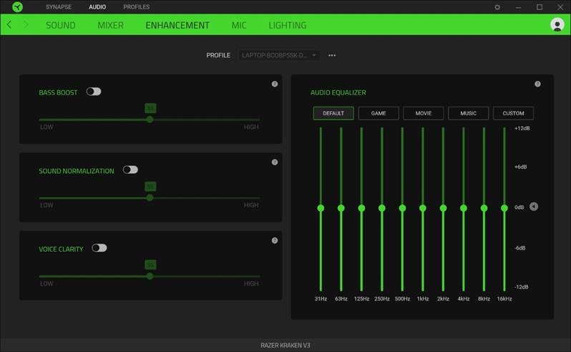
Task: Click the +12dB scale label
Action: (522, 129)
